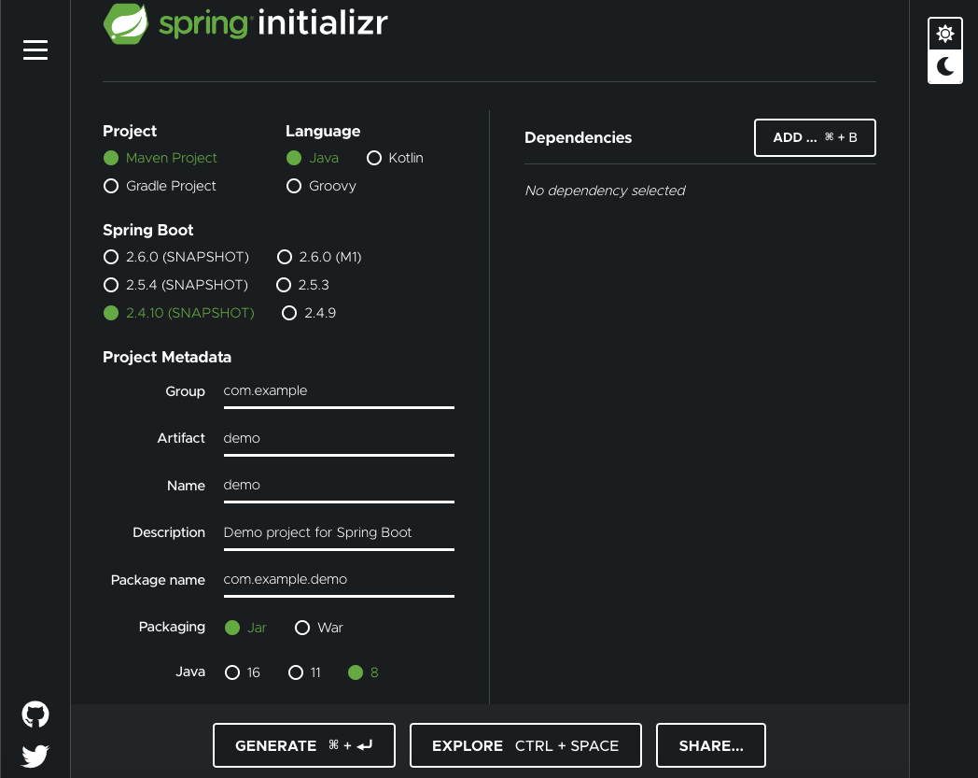Select Spring Boot 2.5.4 (SNAPSHOT)
978x778 pixels.
tap(175, 285)
